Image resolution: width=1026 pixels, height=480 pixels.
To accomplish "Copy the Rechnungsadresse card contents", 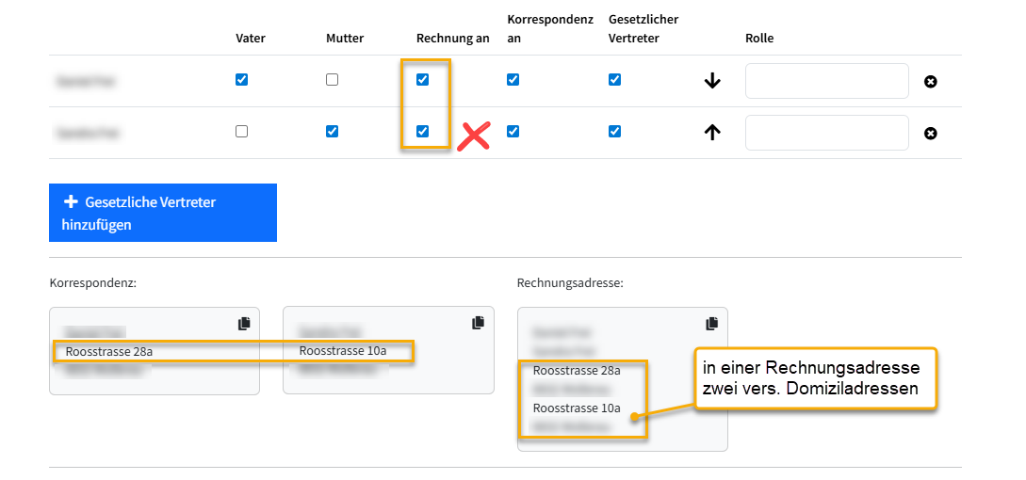I will tap(711, 324).
